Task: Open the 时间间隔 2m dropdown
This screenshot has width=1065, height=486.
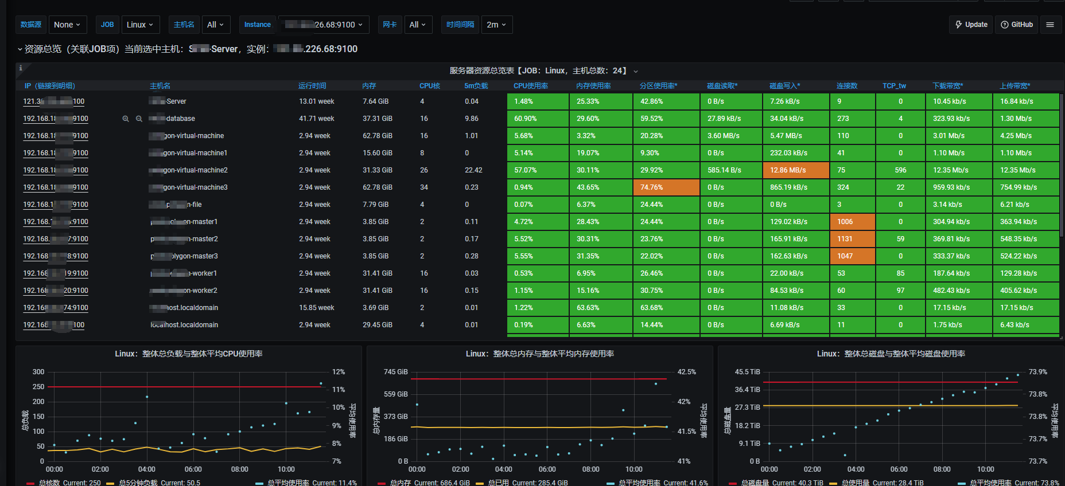Action: click(496, 25)
